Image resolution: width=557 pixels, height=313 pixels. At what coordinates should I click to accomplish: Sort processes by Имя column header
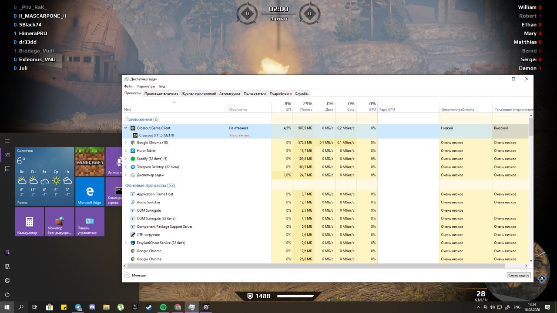click(x=175, y=107)
